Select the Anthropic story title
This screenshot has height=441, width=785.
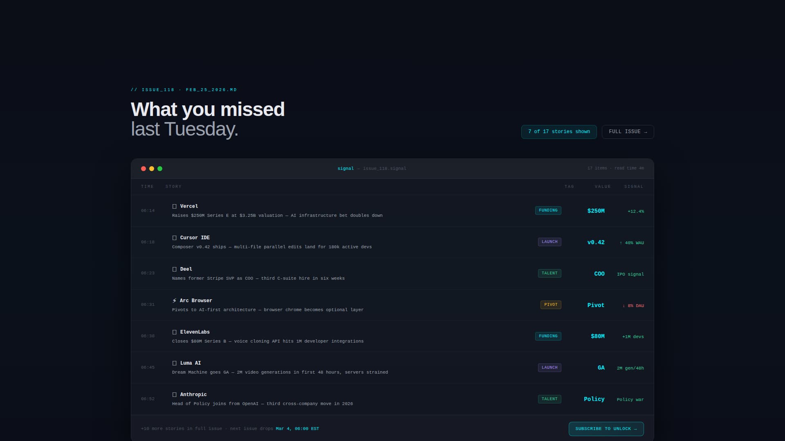[x=193, y=395]
